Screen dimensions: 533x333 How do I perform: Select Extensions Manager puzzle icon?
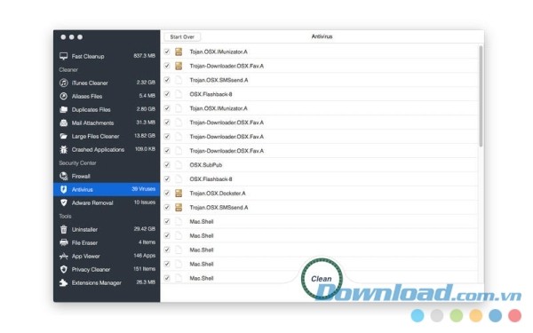point(64,282)
